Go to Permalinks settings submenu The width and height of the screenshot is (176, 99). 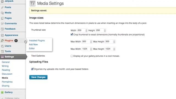click(x=7, y=82)
